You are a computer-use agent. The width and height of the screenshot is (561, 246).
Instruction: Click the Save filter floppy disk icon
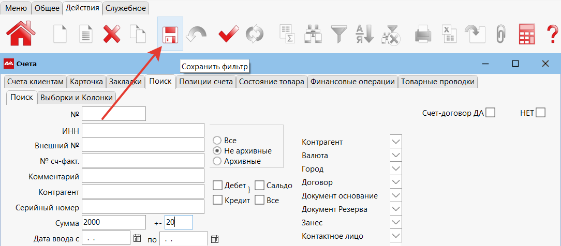[170, 34]
